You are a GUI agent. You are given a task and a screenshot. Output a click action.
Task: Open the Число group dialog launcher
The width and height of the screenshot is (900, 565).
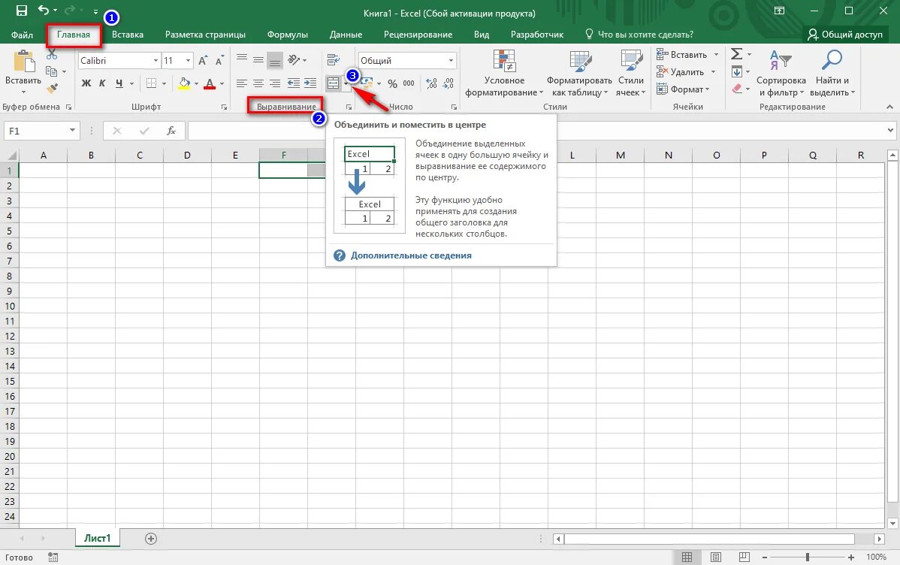click(x=454, y=107)
